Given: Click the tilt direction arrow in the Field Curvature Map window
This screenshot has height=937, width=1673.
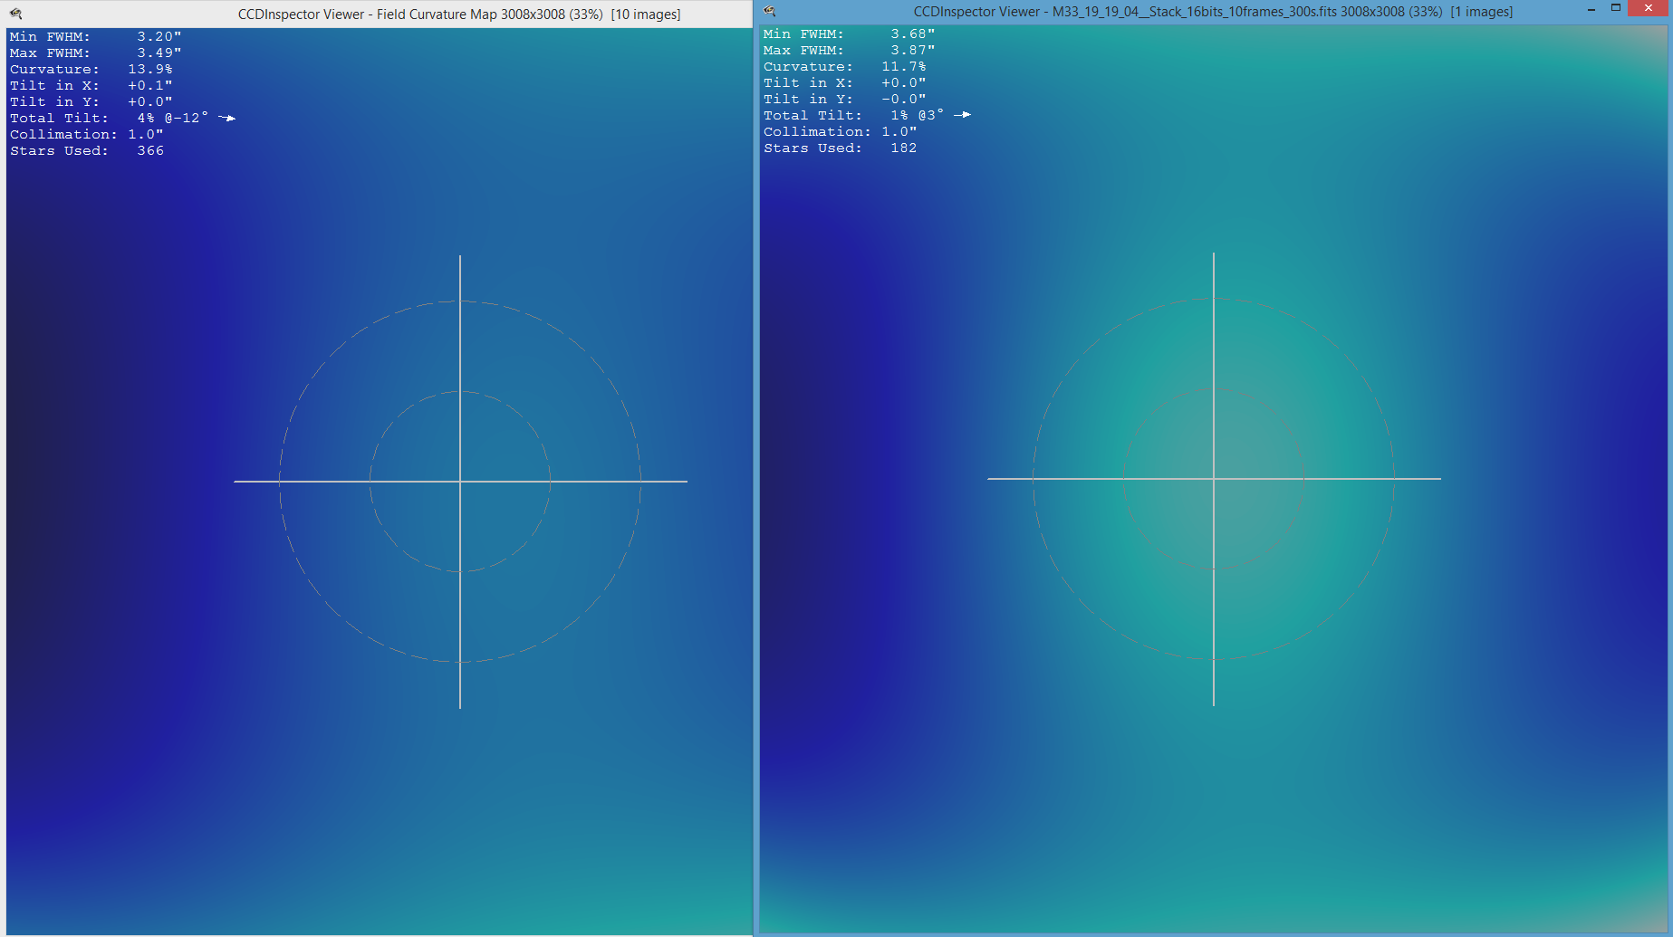Looking at the screenshot, I should tap(226, 118).
